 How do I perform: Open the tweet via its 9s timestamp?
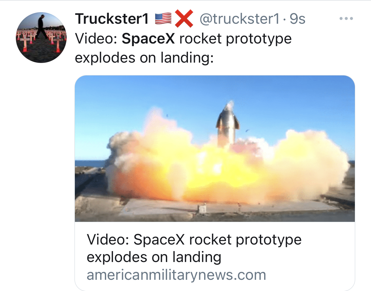click(x=297, y=19)
